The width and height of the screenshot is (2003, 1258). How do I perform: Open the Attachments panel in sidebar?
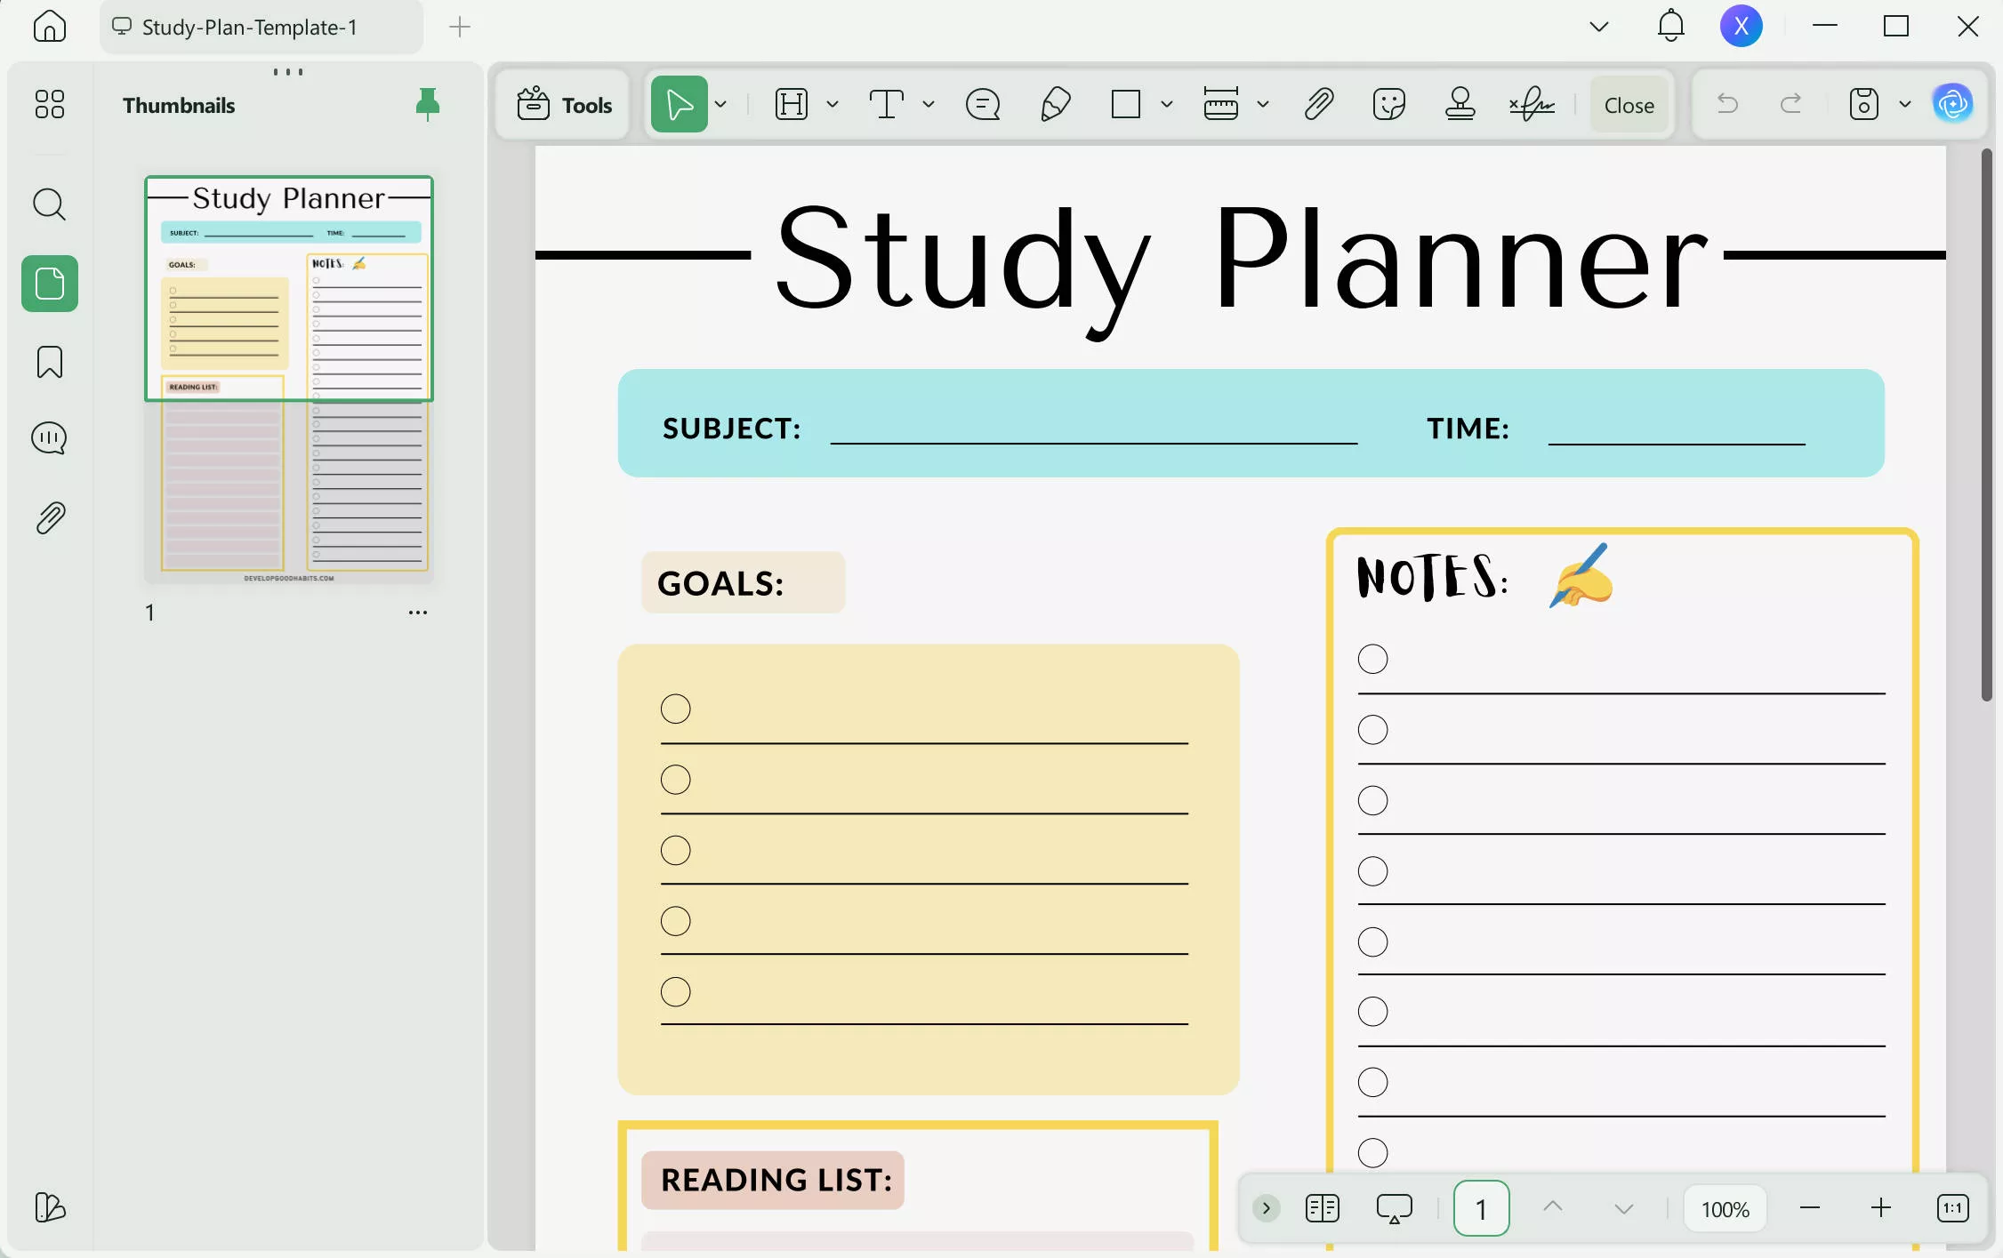[51, 517]
